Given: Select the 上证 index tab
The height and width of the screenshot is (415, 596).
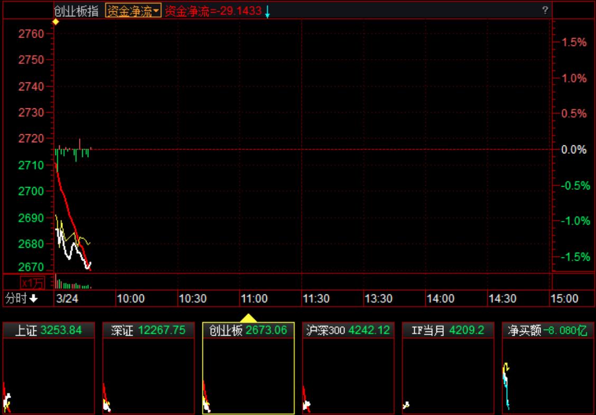Looking at the screenshot, I should coord(49,330).
